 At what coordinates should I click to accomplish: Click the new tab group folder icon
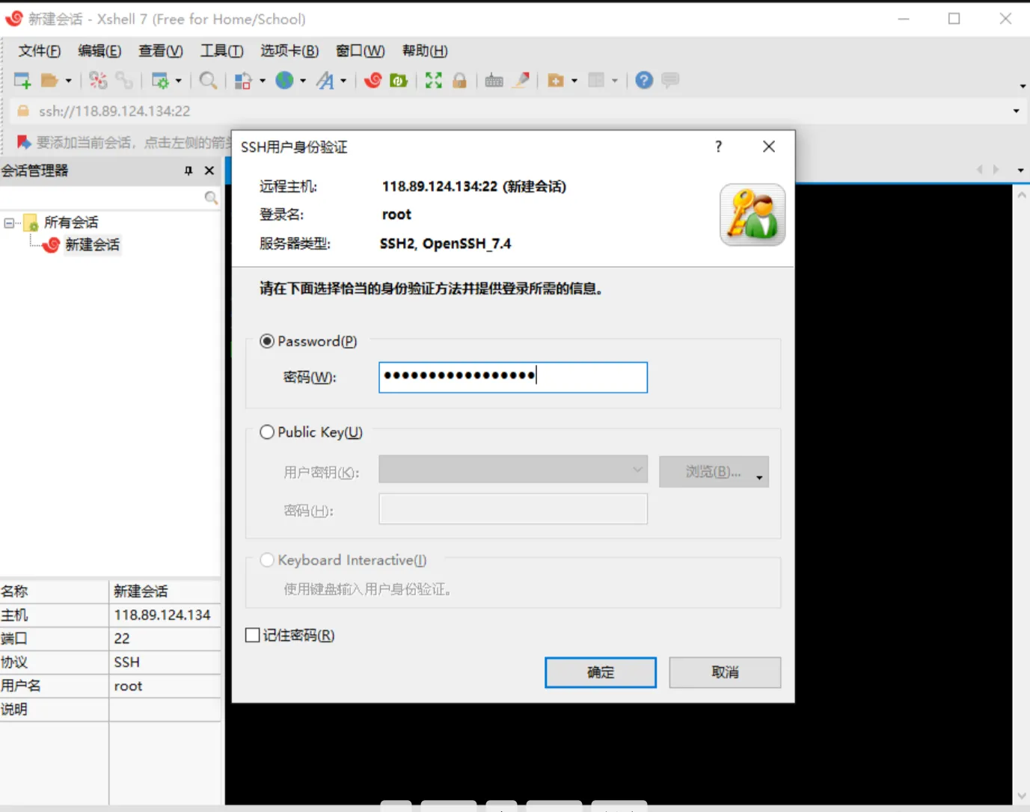(x=556, y=80)
